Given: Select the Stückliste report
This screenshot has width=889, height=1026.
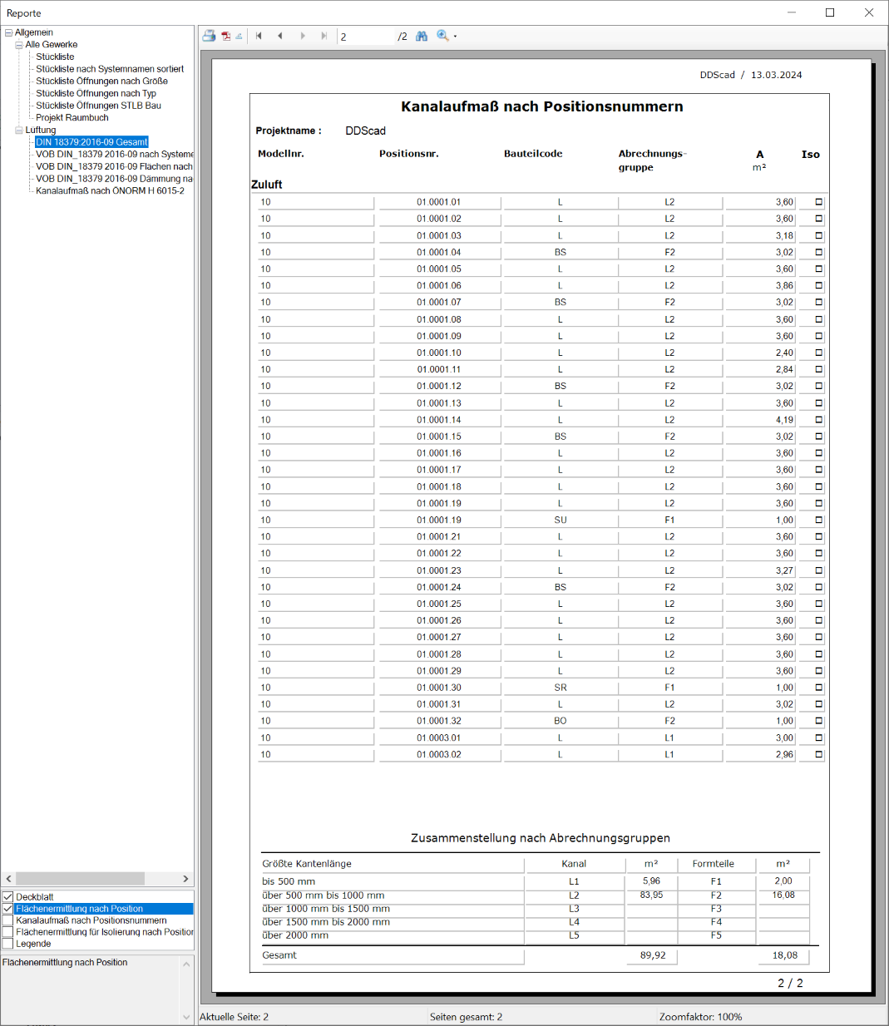Looking at the screenshot, I should (55, 57).
